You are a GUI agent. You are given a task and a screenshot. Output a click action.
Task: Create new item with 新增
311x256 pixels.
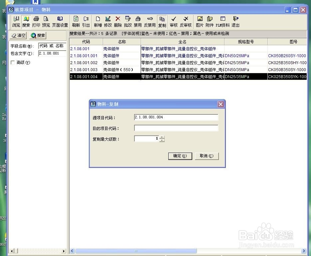(x=98, y=22)
